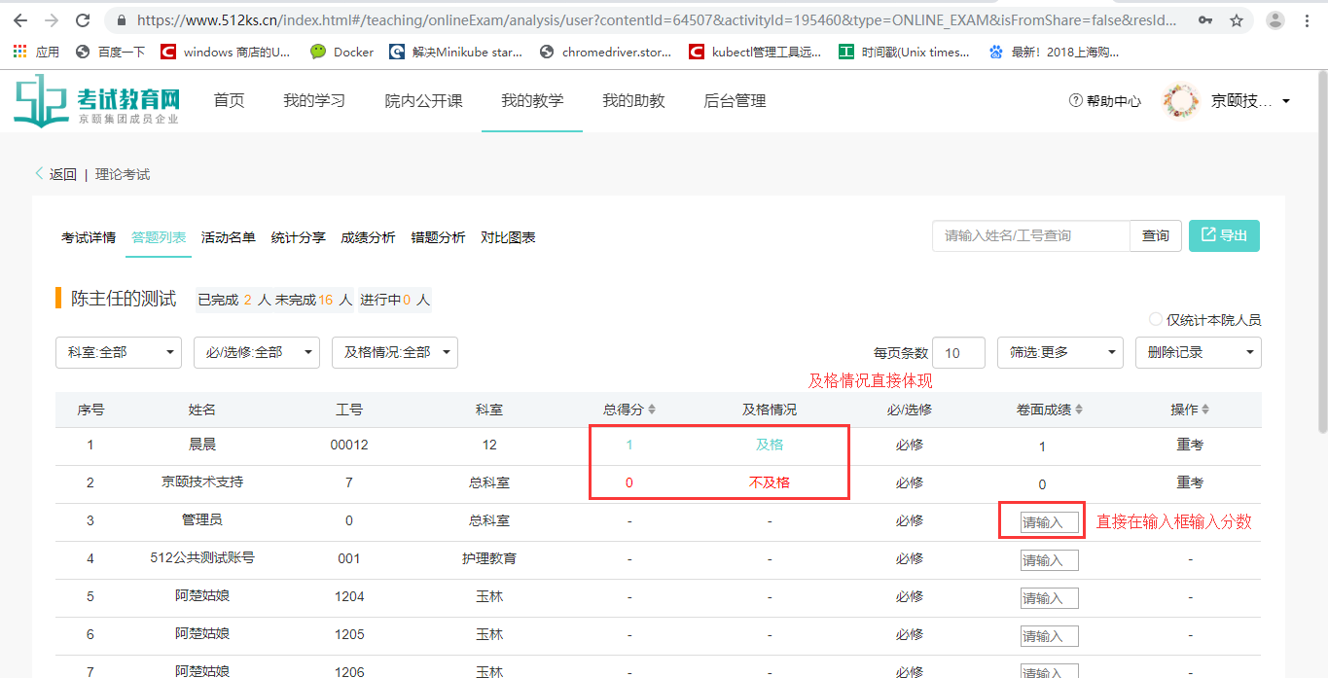Toggle 仅统计本院人员 radio option
The image size is (1328, 678).
pyautogui.click(x=1156, y=319)
